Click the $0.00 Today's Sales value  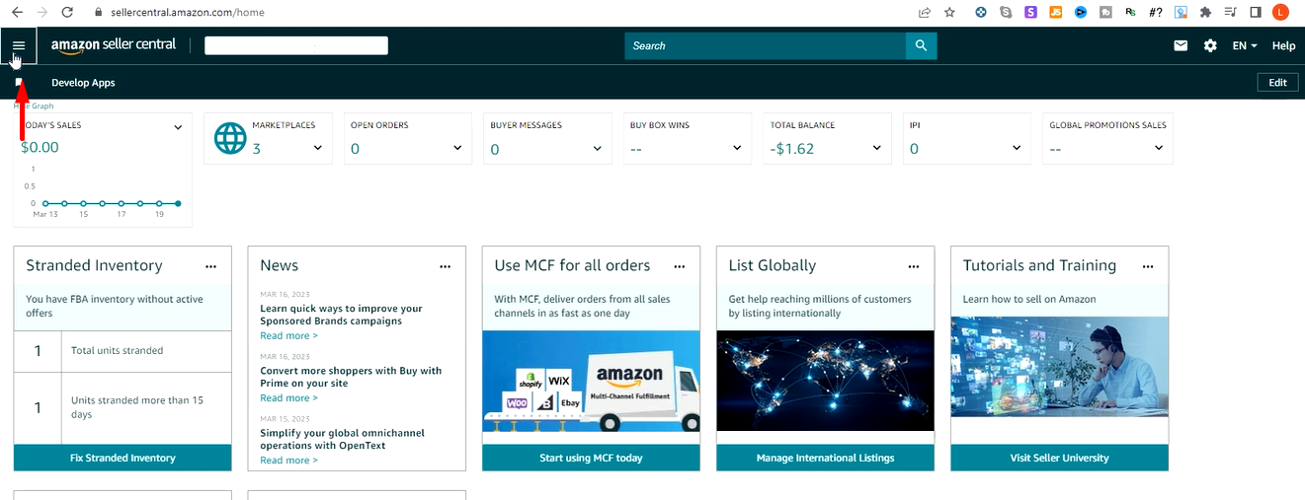[40, 147]
